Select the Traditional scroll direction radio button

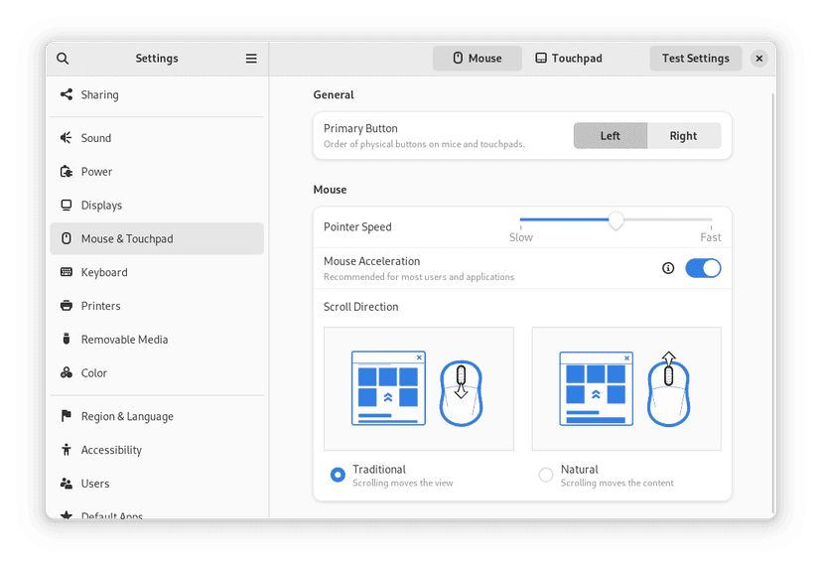pos(338,476)
